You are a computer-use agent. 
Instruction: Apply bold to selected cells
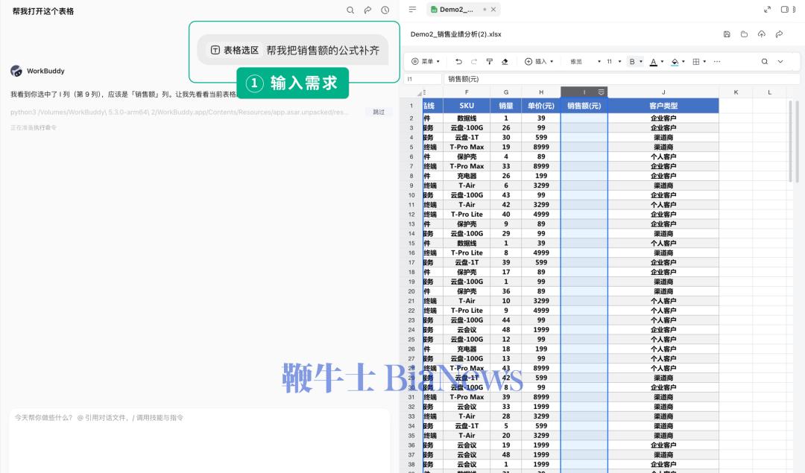pyautogui.click(x=632, y=62)
